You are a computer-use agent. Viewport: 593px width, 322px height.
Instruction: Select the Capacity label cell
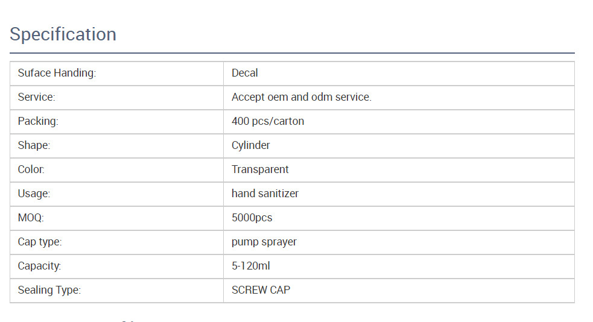(117, 267)
